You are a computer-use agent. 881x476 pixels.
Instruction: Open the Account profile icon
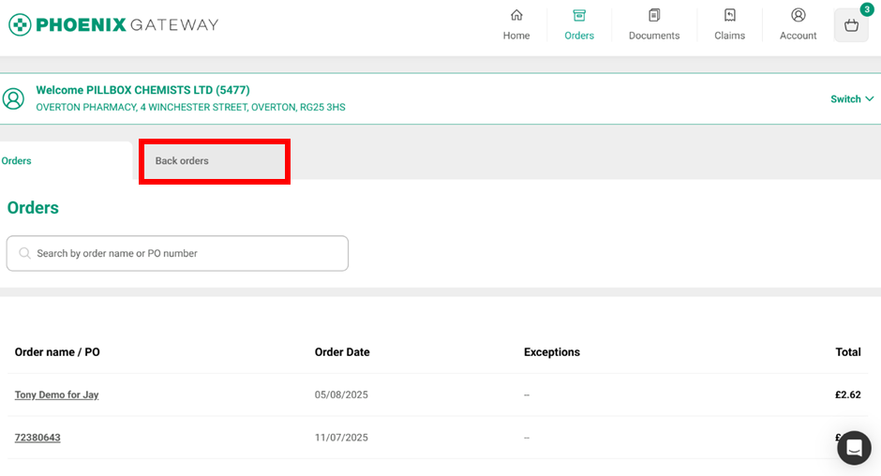(x=799, y=15)
